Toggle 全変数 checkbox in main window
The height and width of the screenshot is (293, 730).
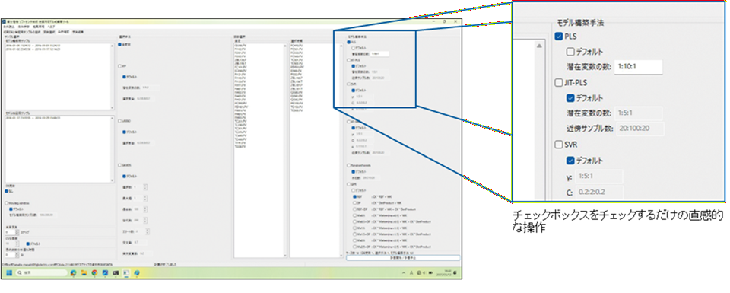point(120,45)
